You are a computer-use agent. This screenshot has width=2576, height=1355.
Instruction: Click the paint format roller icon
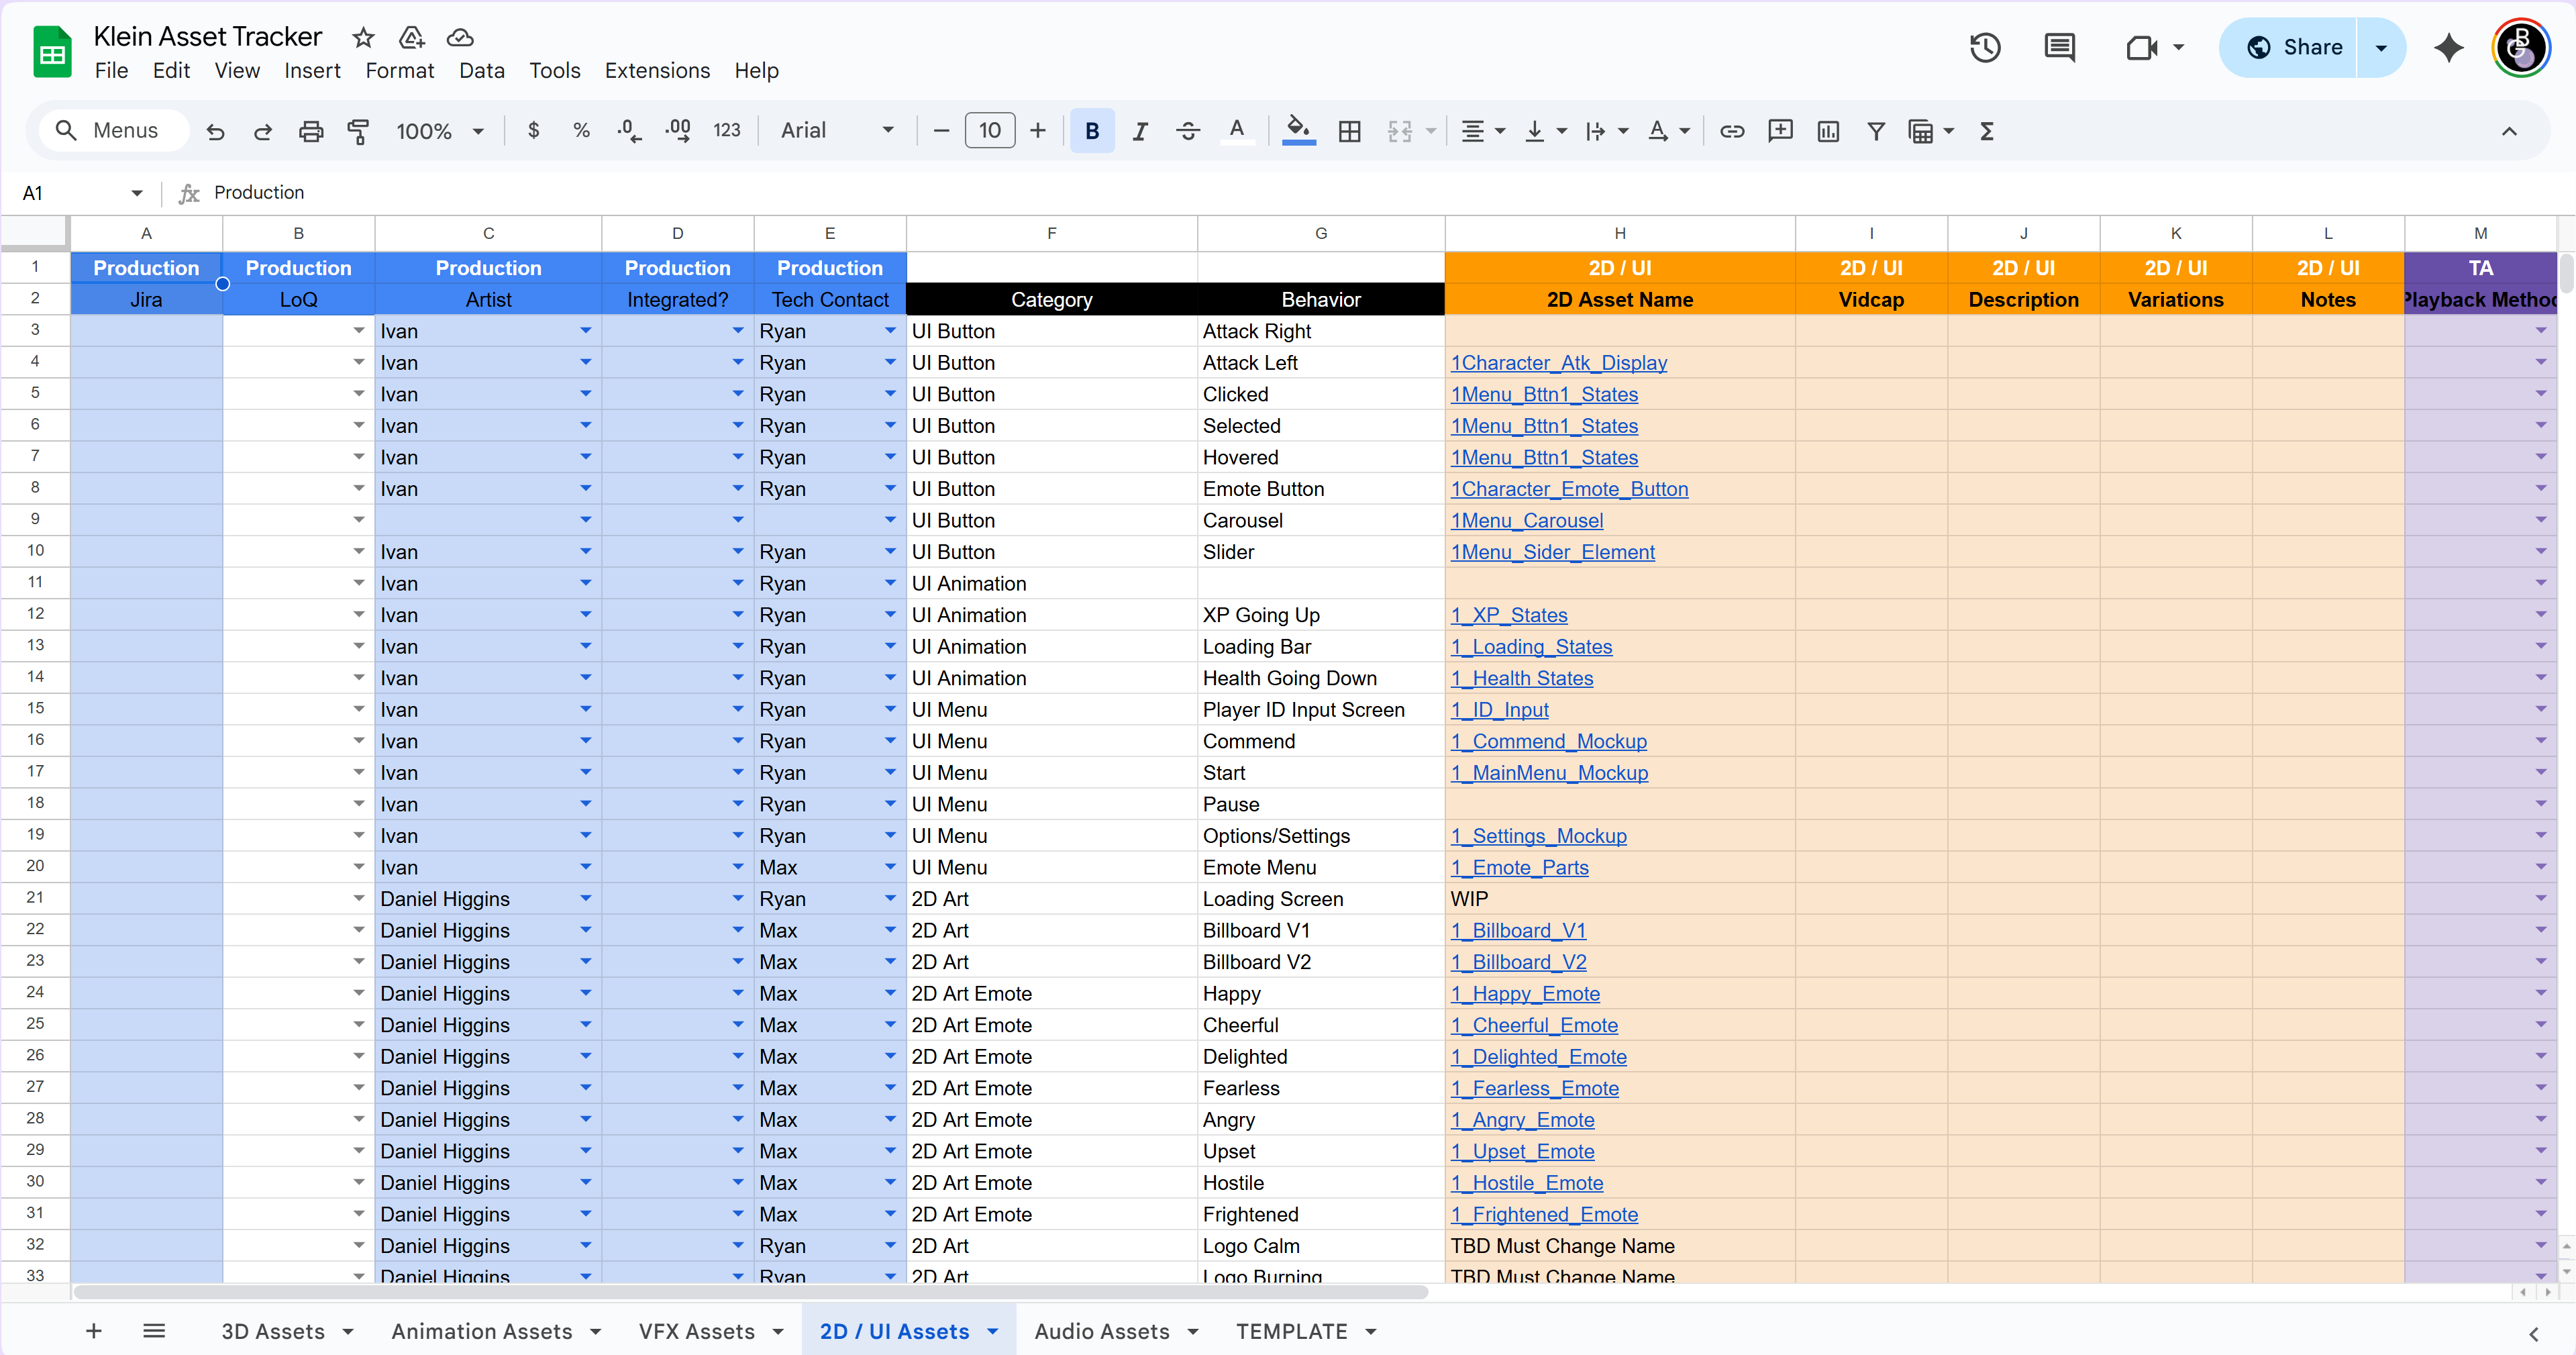[357, 131]
